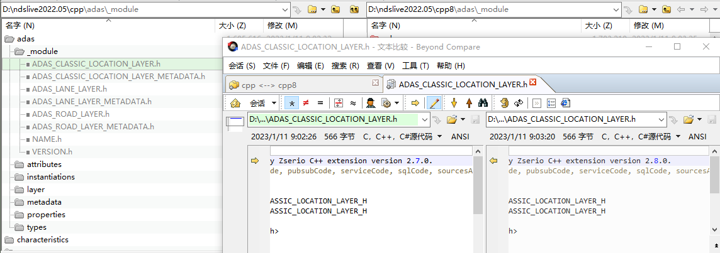This screenshot has height=253, width=720.
Task: Open the 查看 (V) menu
Action: point(381,65)
